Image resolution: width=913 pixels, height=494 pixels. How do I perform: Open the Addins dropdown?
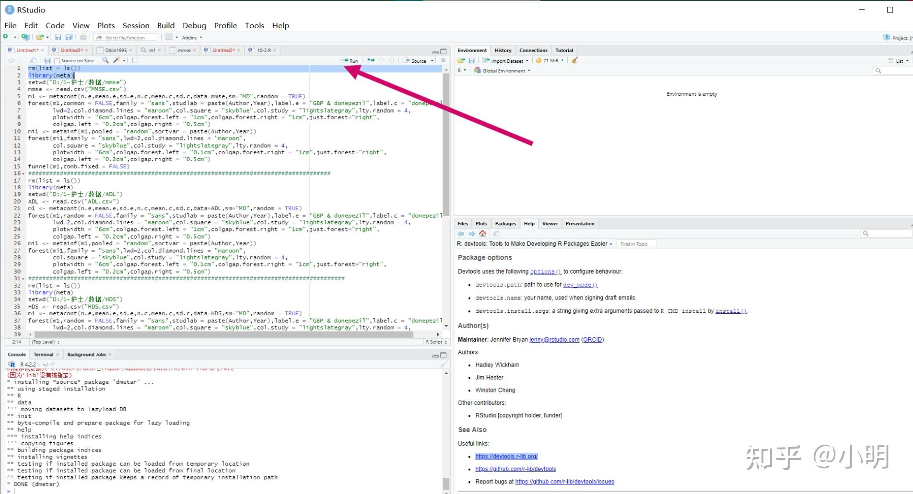click(x=192, y=37)
